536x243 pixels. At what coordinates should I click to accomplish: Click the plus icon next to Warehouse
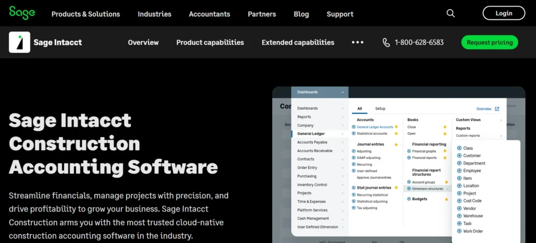tap(459, 216)
